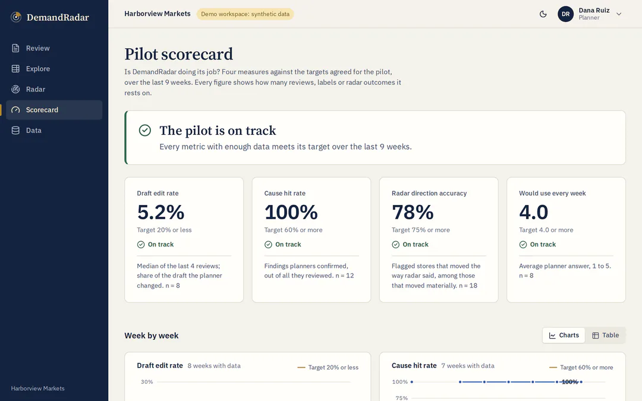The image size is (642, 401).
Task: Click the 'Target 4.0 or more' text
Action: pyautogui.click(x=546, y=230)
